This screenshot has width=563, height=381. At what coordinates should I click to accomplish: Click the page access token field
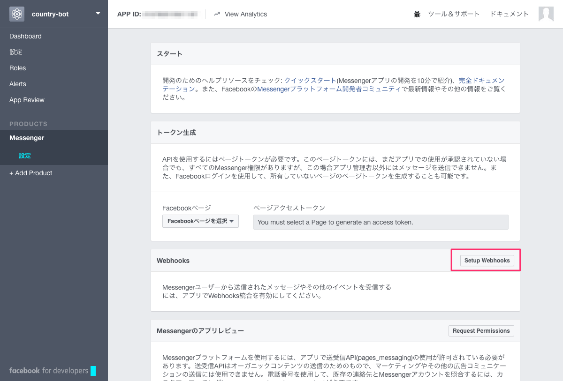[380, 222]
